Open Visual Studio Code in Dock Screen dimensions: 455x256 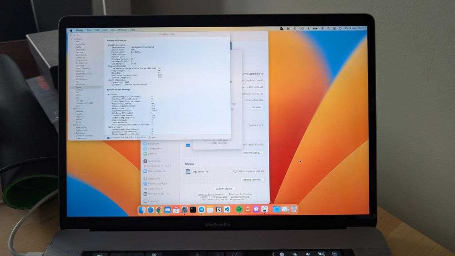click(x=227, y=209)
